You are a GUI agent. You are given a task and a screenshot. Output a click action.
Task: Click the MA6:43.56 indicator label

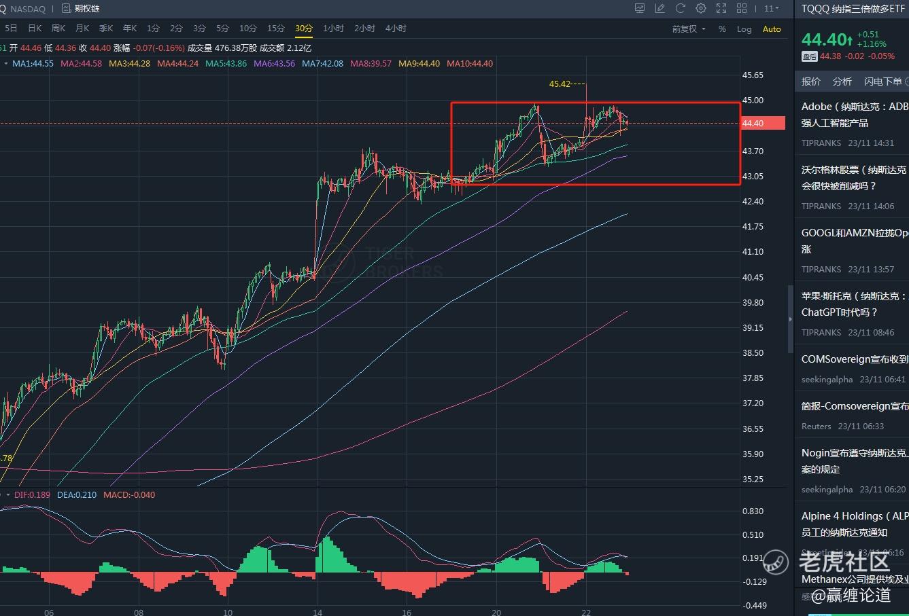point(274,64)
